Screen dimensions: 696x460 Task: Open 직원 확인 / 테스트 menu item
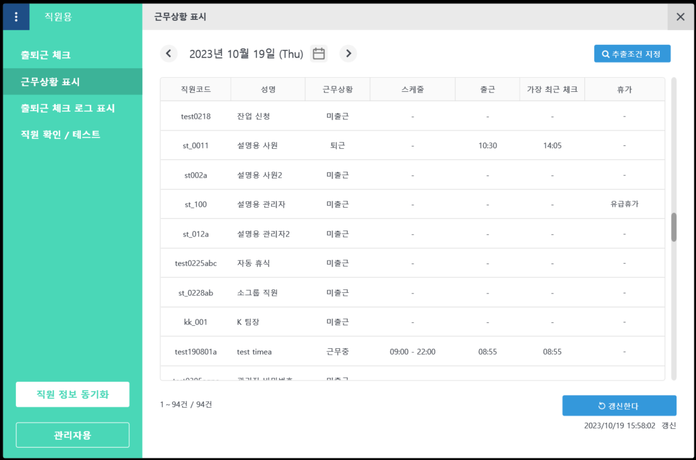(61, 135)
